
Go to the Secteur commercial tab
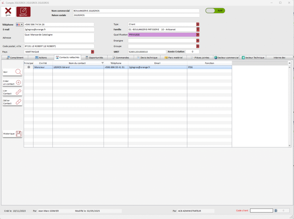click(226, 58)
